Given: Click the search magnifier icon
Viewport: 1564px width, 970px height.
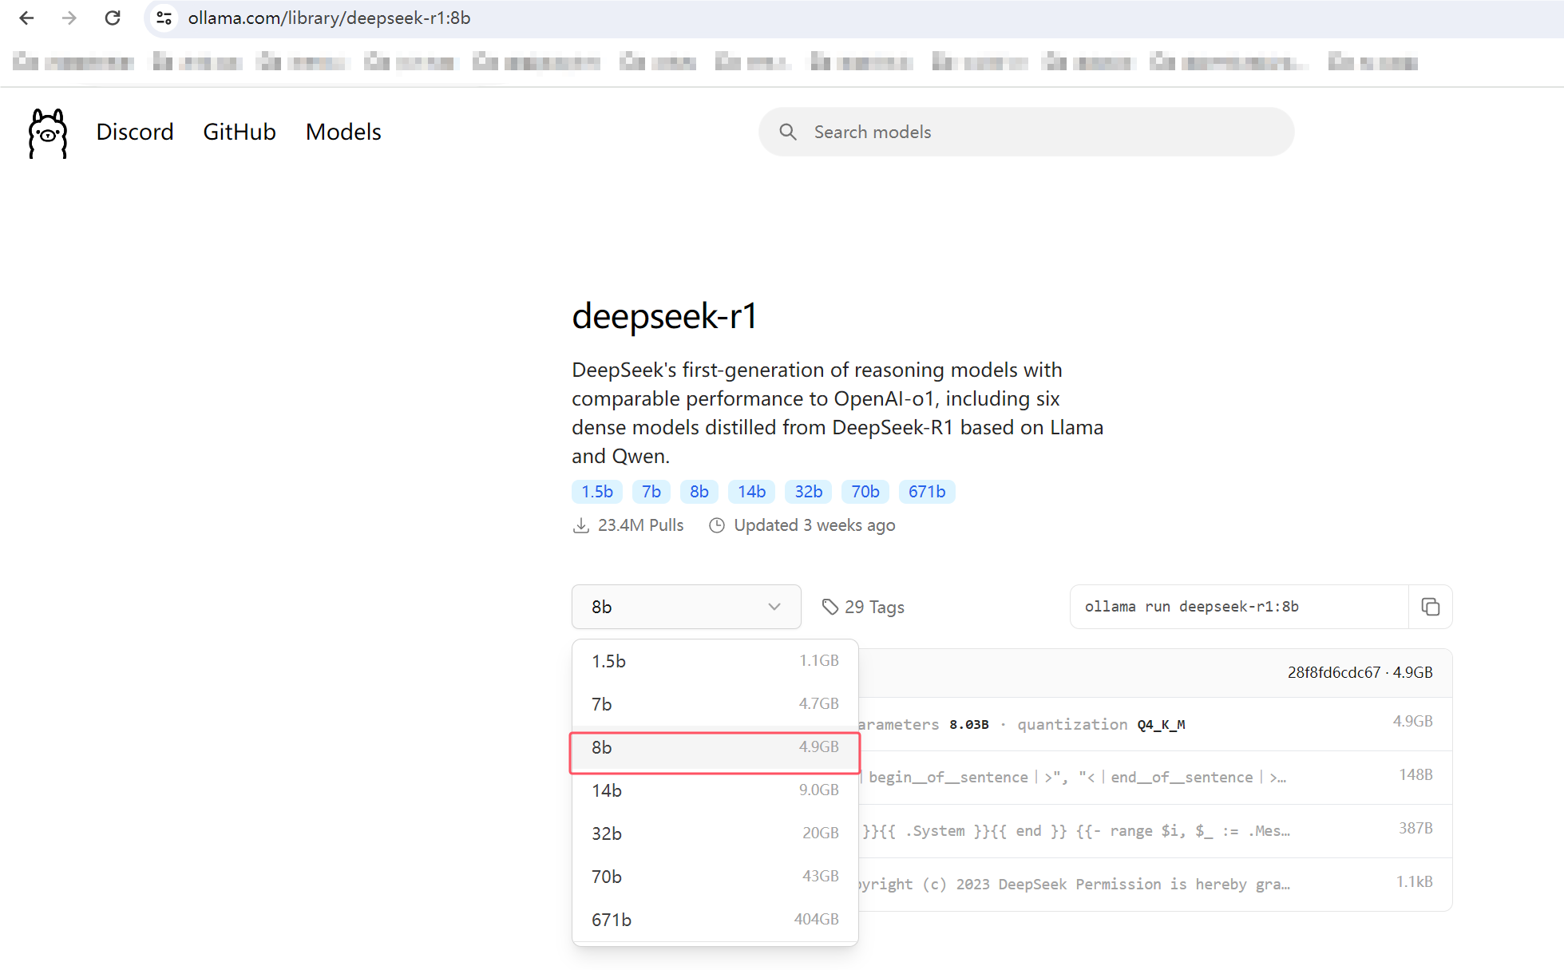Looking at the screenshot, I should (788, 132).
